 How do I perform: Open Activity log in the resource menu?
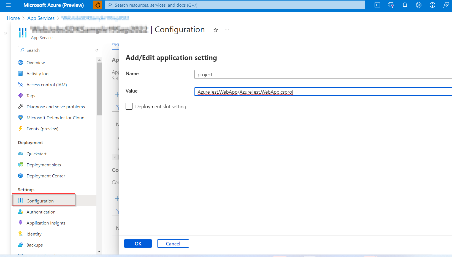(x=37, y=74)
